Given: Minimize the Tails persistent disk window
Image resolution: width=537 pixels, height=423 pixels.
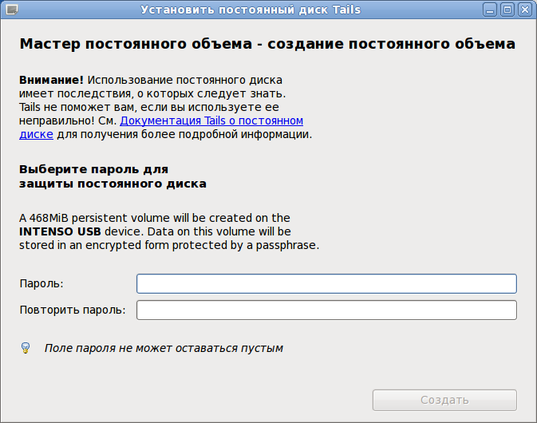Looking at the screenshot, I should 490,10.
